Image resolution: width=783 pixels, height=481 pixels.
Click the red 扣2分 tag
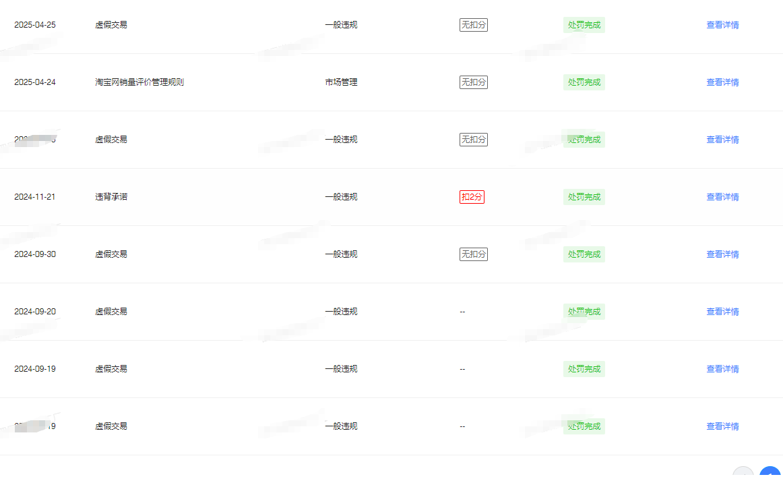[472, 197]
